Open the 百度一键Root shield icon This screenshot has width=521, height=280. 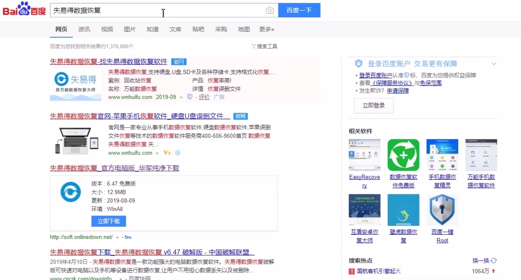[x=442, y=210]
